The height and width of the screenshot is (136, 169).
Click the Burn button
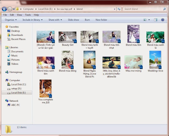coord(87,20)
